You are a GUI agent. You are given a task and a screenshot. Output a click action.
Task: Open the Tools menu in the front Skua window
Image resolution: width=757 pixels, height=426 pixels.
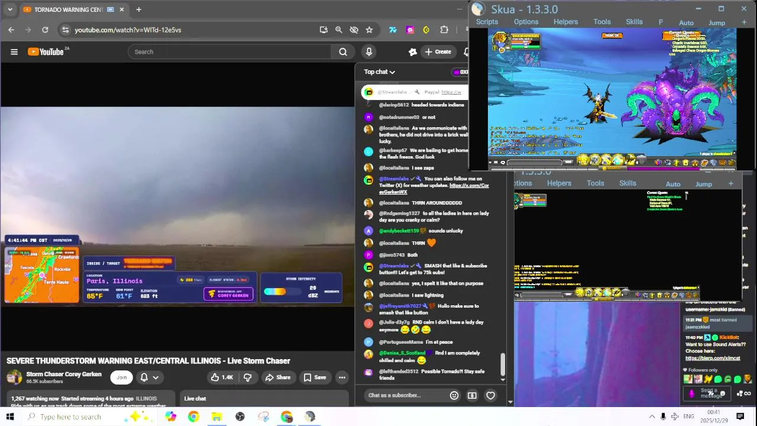602,22
